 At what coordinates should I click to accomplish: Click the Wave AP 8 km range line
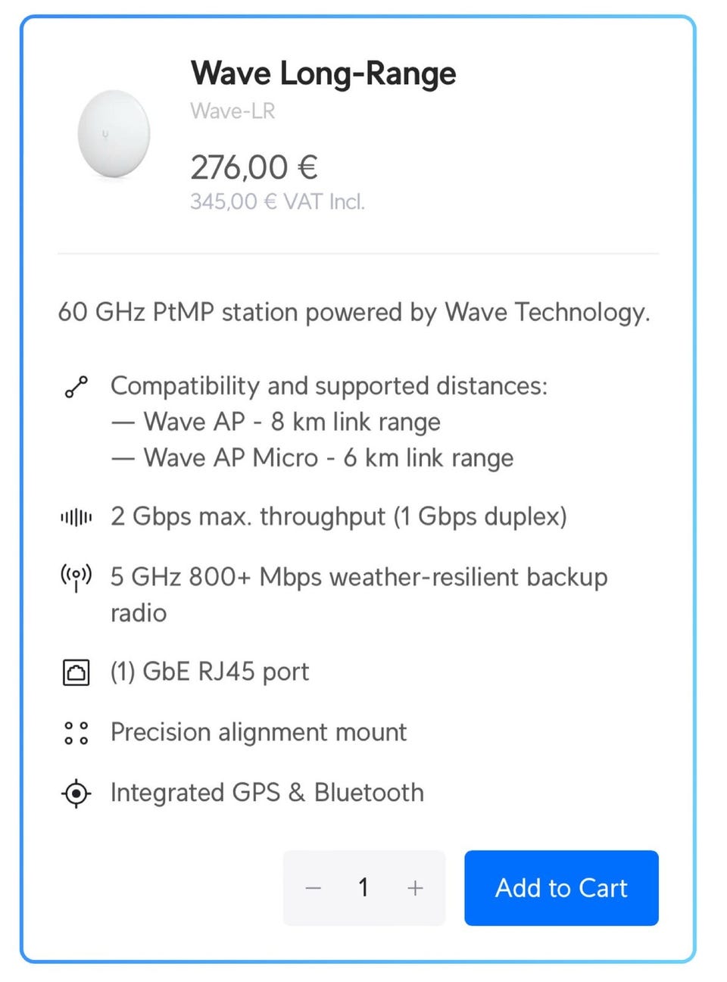click(292, 422)
